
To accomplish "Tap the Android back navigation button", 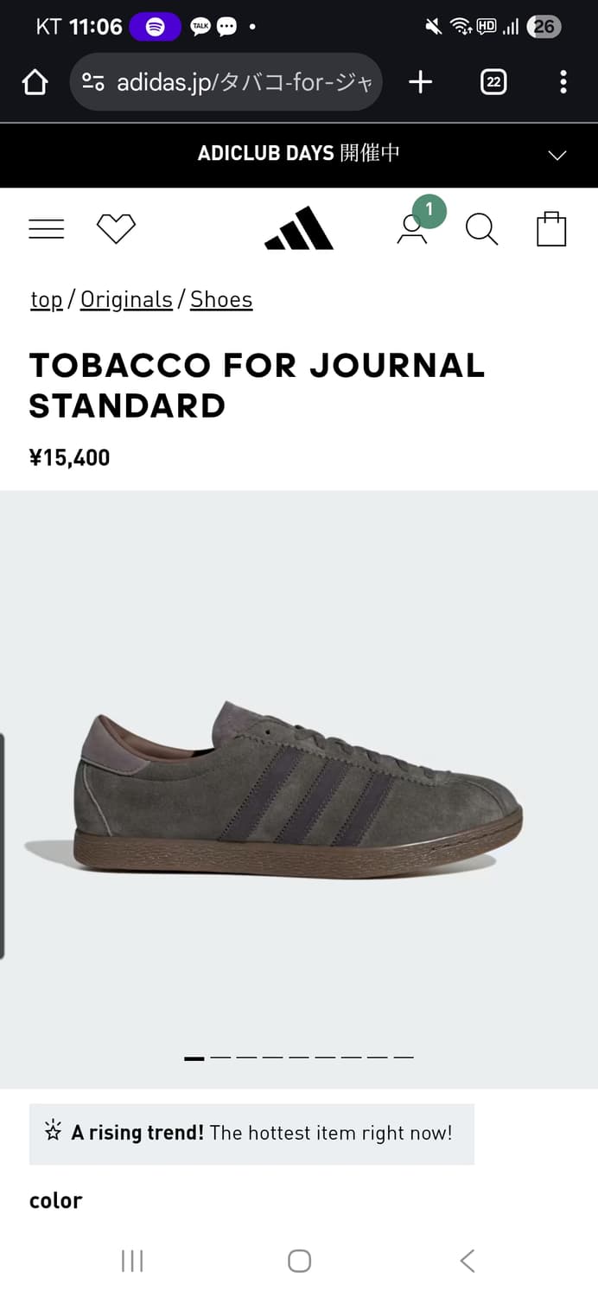I will (468, 1261).
